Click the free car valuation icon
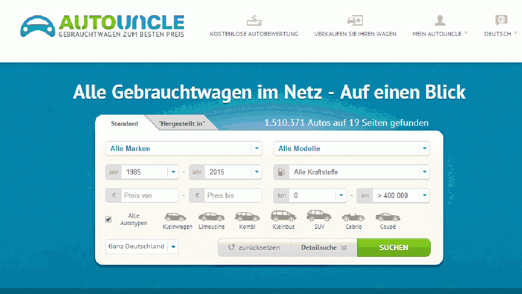The width and height of the screenshot is (522, 294). 254,21
